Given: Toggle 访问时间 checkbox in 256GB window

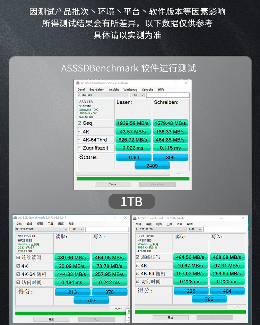Looking at the screenshot, I should [x=18, y=282].
